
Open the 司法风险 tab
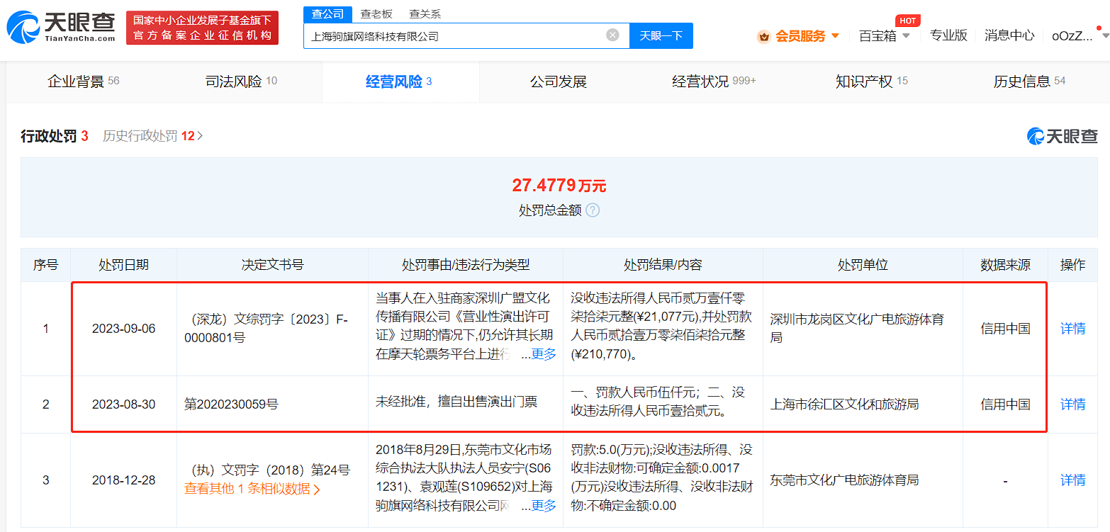coord(241,81)
